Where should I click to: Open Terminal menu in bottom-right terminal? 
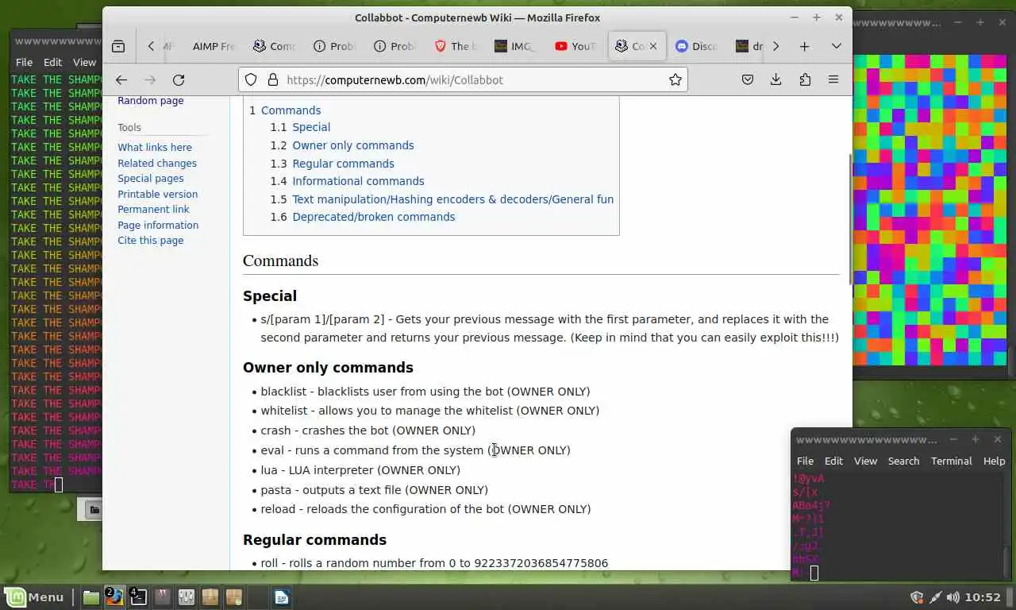click(951, 461)
